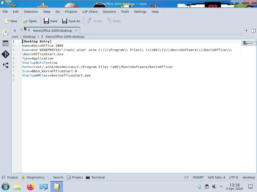Click the Kate taskbar entry
The image size is (257, 192).
pos(56,186)
